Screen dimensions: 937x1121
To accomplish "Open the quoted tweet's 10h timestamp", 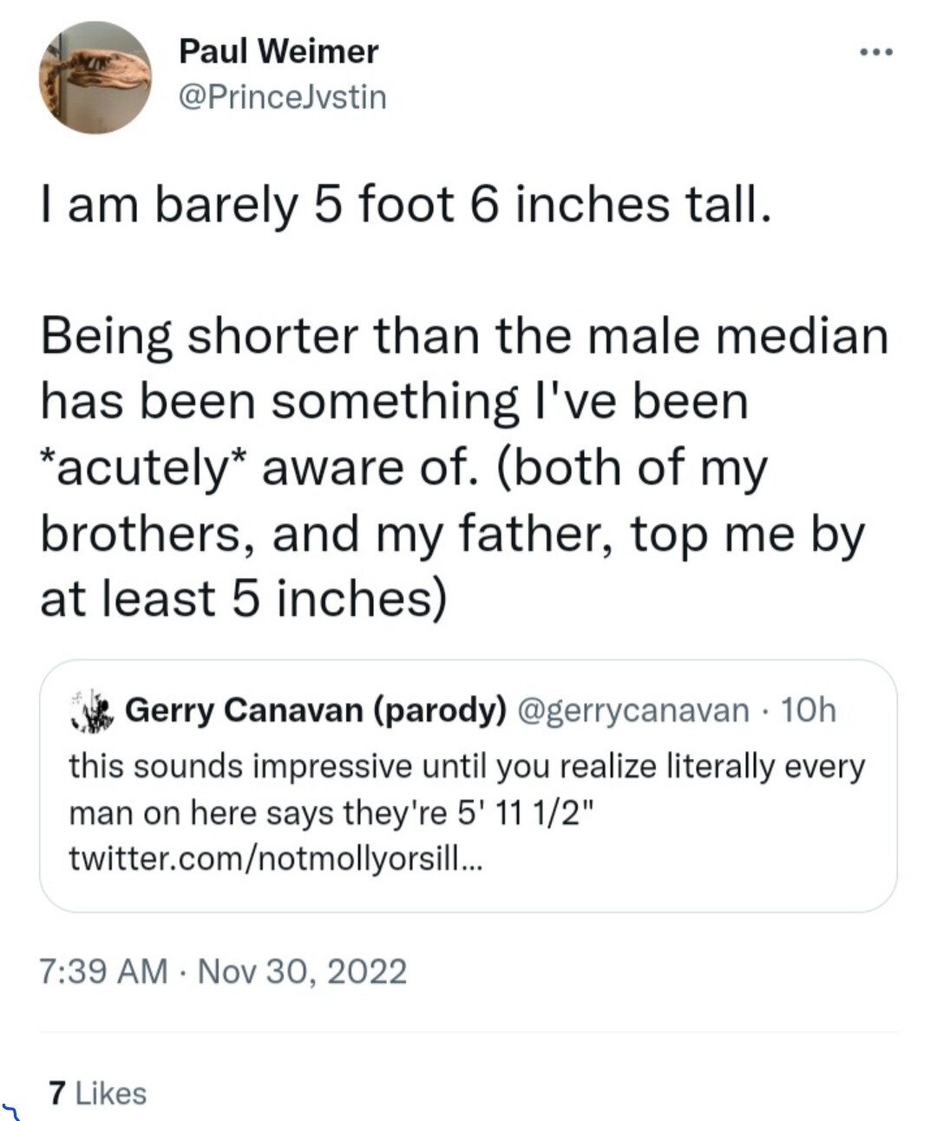I will coord(809,710).
